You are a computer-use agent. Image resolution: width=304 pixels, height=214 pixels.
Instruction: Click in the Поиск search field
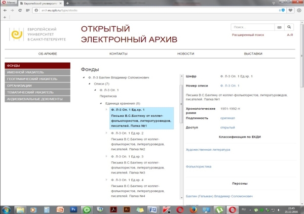(x=252, y=27)
